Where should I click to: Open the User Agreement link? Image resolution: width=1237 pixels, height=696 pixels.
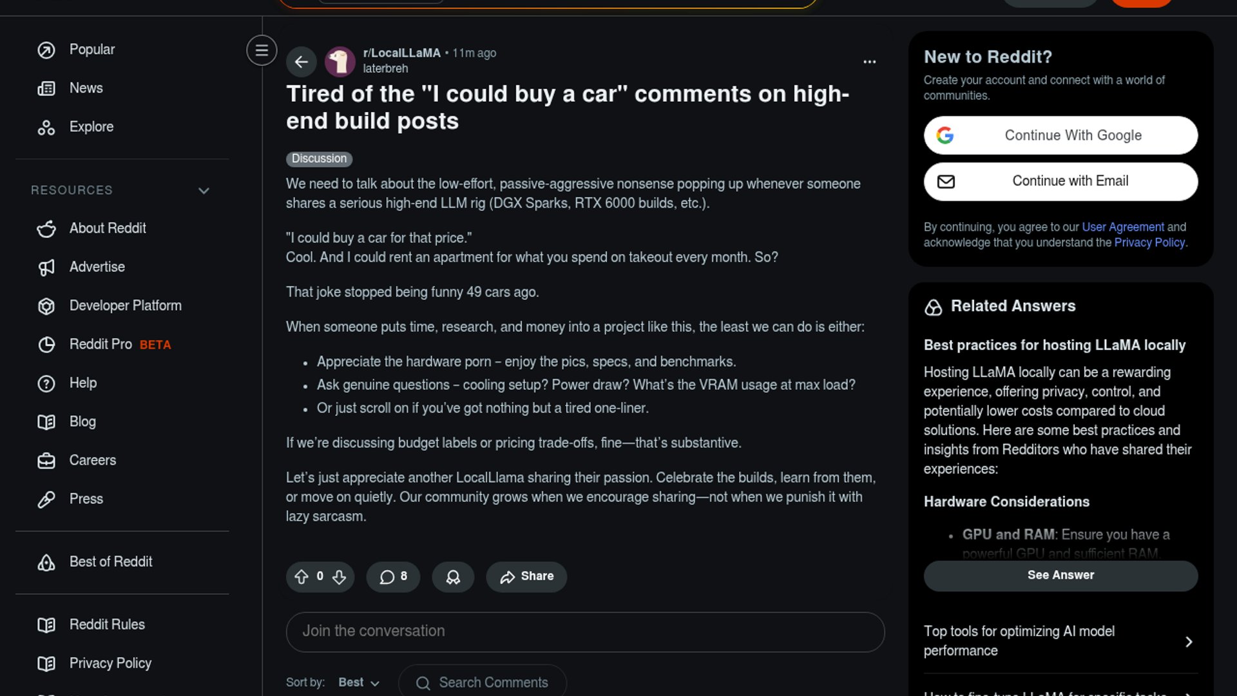coord(1122,227)
